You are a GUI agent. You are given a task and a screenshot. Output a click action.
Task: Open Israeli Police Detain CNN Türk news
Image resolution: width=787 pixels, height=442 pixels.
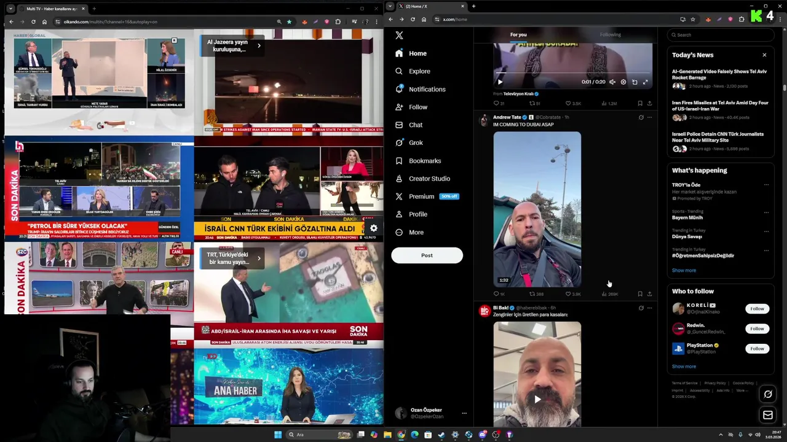click(720, 141)
